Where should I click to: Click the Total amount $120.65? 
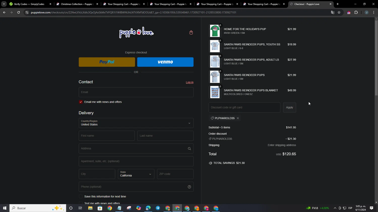click(289, 154)
